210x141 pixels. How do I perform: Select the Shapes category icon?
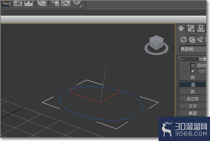point(192,40)
